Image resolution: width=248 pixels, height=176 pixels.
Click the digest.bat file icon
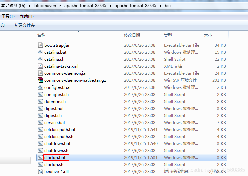click(40, 109)
